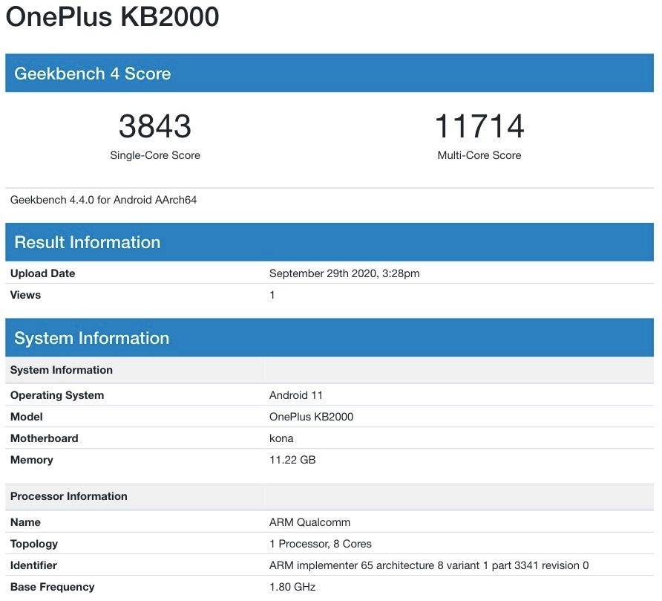Click the Upload Date row label

coord(42,273)
